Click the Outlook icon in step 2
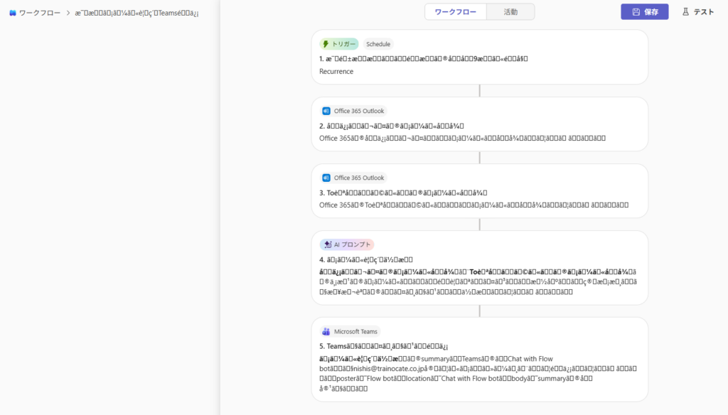This screenshot has height=415, width=728. (x=326, y=111)
